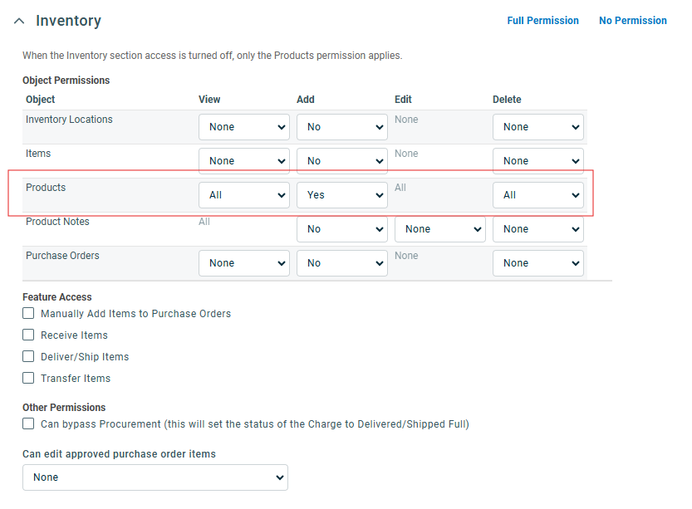The width and height of the screenshot is (692, 509).
Task: Enable Manually Add Items to Purchase Orders
Action: click(x=27, y=313)
